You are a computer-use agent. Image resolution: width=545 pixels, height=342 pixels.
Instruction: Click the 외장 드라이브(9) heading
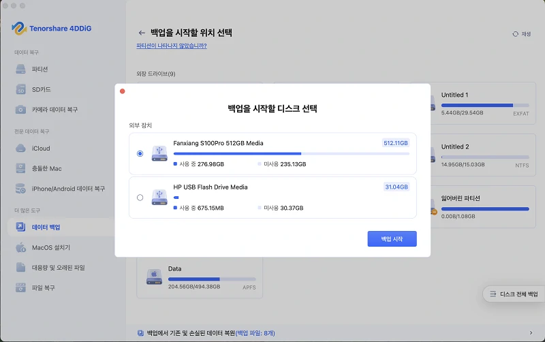156,74
